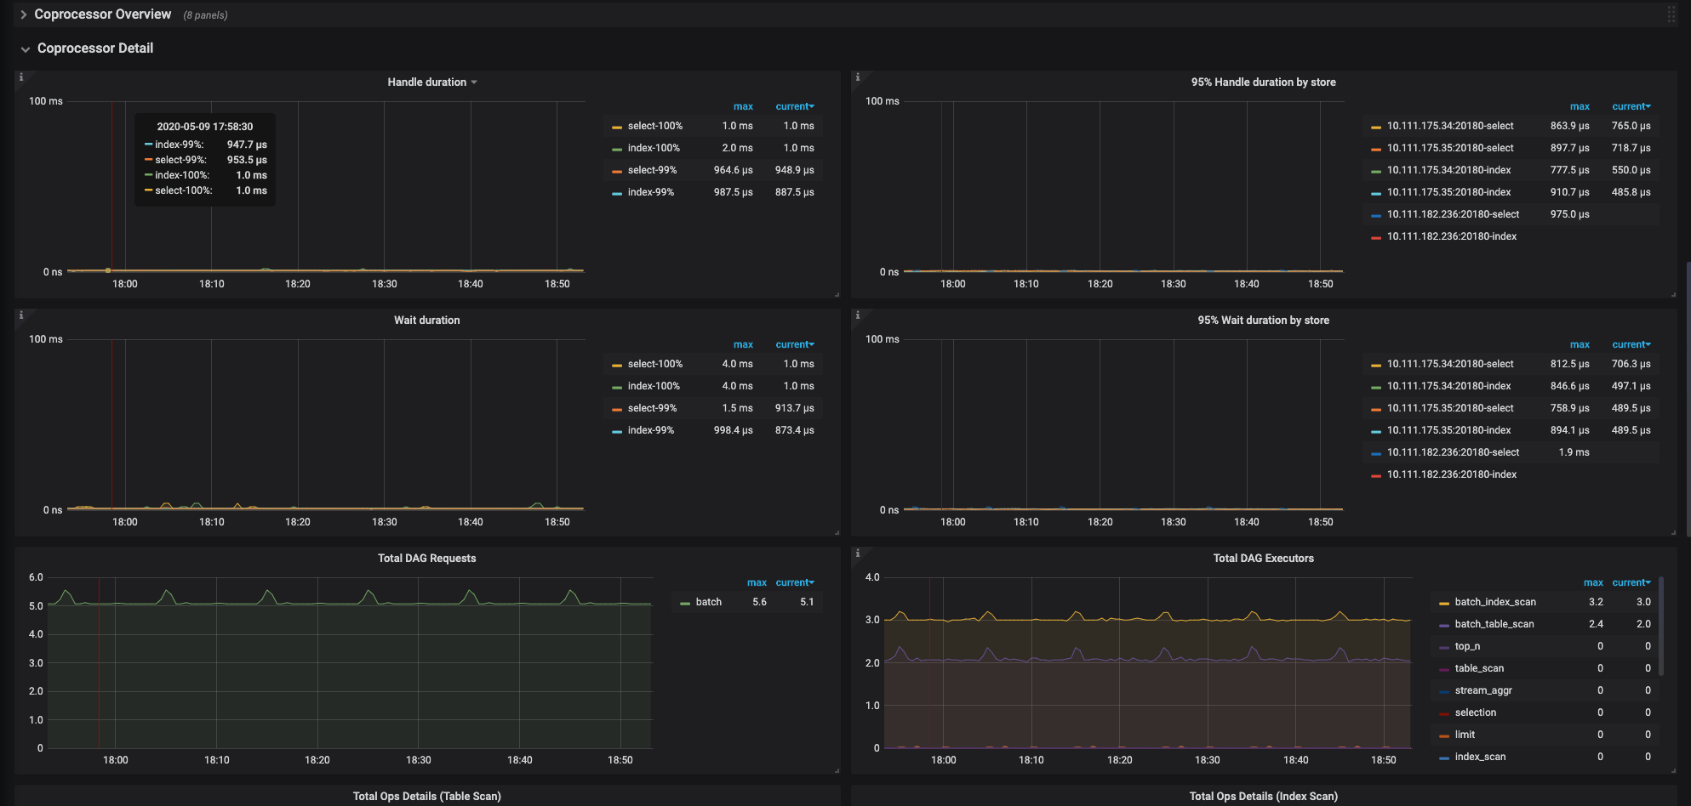The height and width of the screenshot is (806, 1691).
Task: Click info icon on 95% Handle duration by store
Action: point(858,77)
